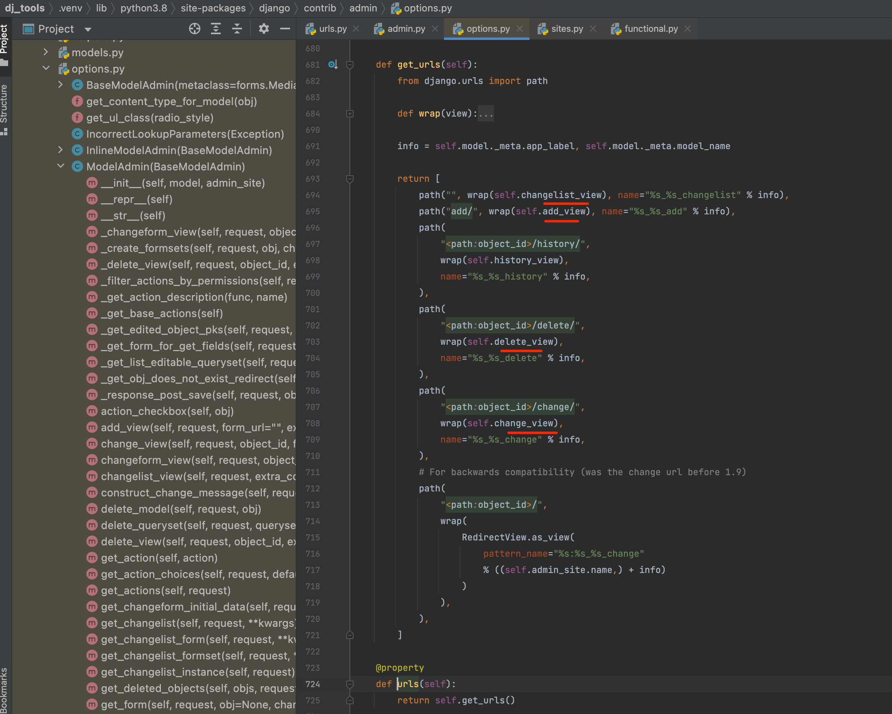Click the override gutter icon on line 681

[333, 64]
